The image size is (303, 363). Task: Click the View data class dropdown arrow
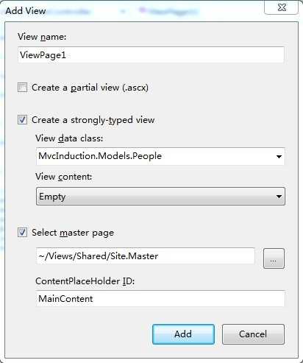click(x=279, y=157)
